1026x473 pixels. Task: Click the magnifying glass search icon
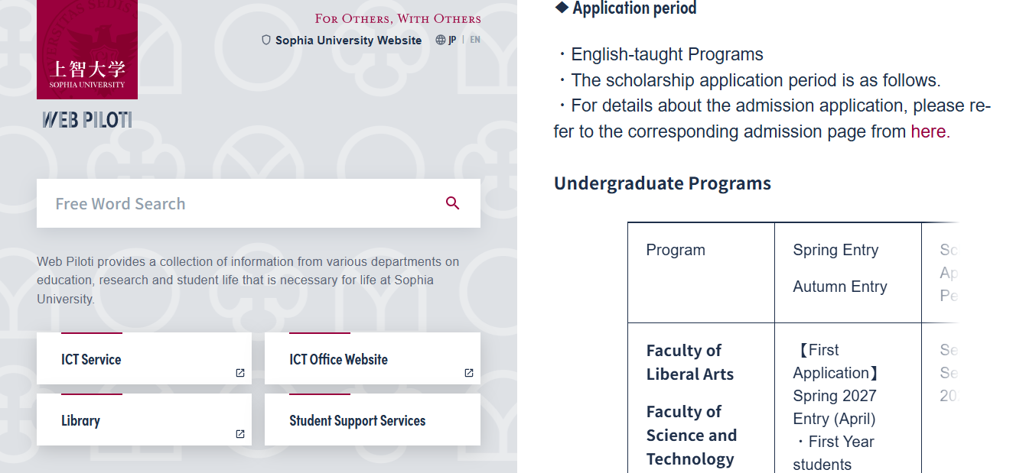(x=452, y=203)
